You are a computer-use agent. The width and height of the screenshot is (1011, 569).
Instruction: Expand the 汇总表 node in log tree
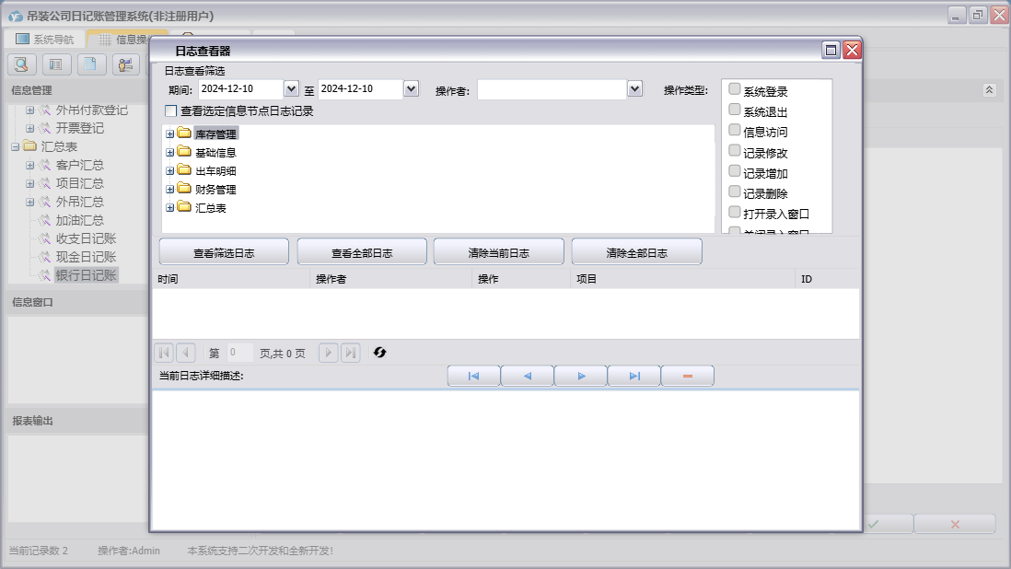pos(169,207)
